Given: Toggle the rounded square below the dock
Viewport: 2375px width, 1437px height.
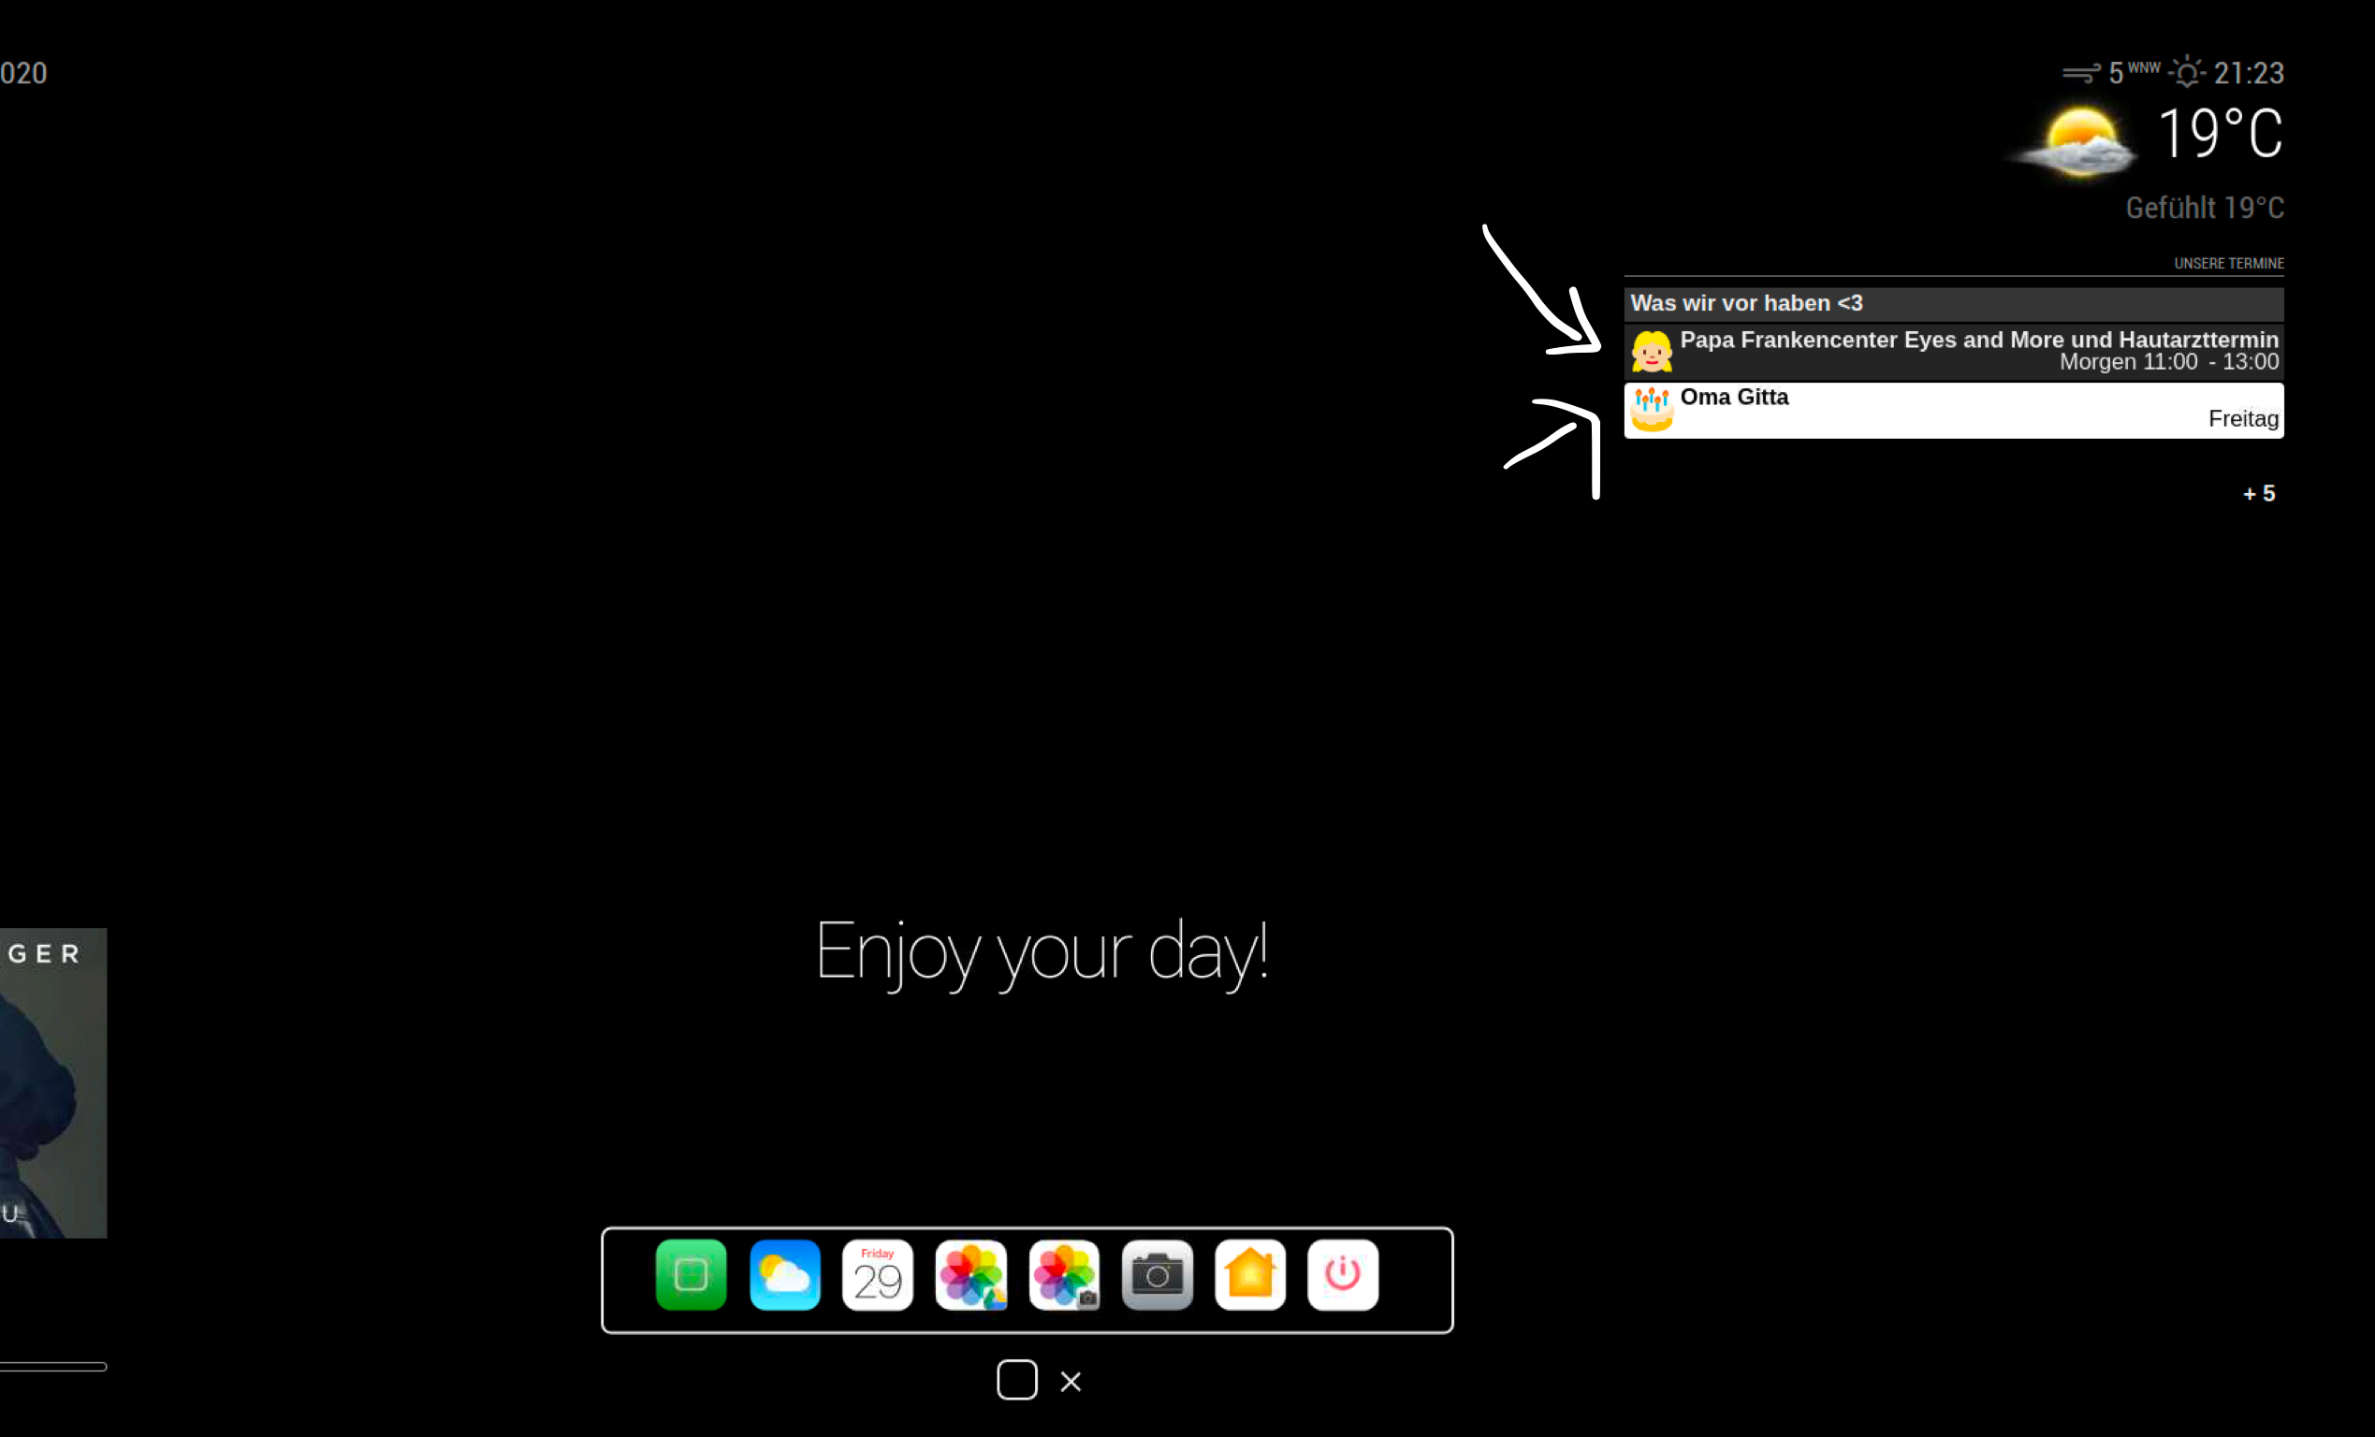Looking at the screenshot, I should tap(1017, 1379).
